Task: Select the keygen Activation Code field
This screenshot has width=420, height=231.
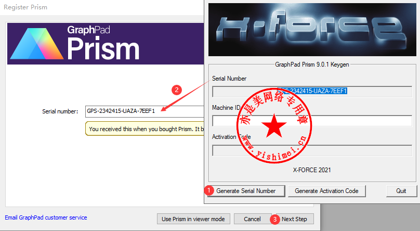Action: click(x=312, y=150)
